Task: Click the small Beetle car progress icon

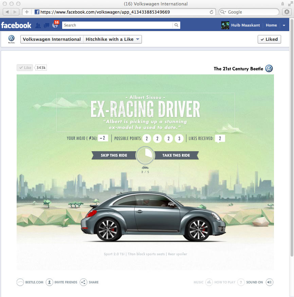Action: pos(145,168)
